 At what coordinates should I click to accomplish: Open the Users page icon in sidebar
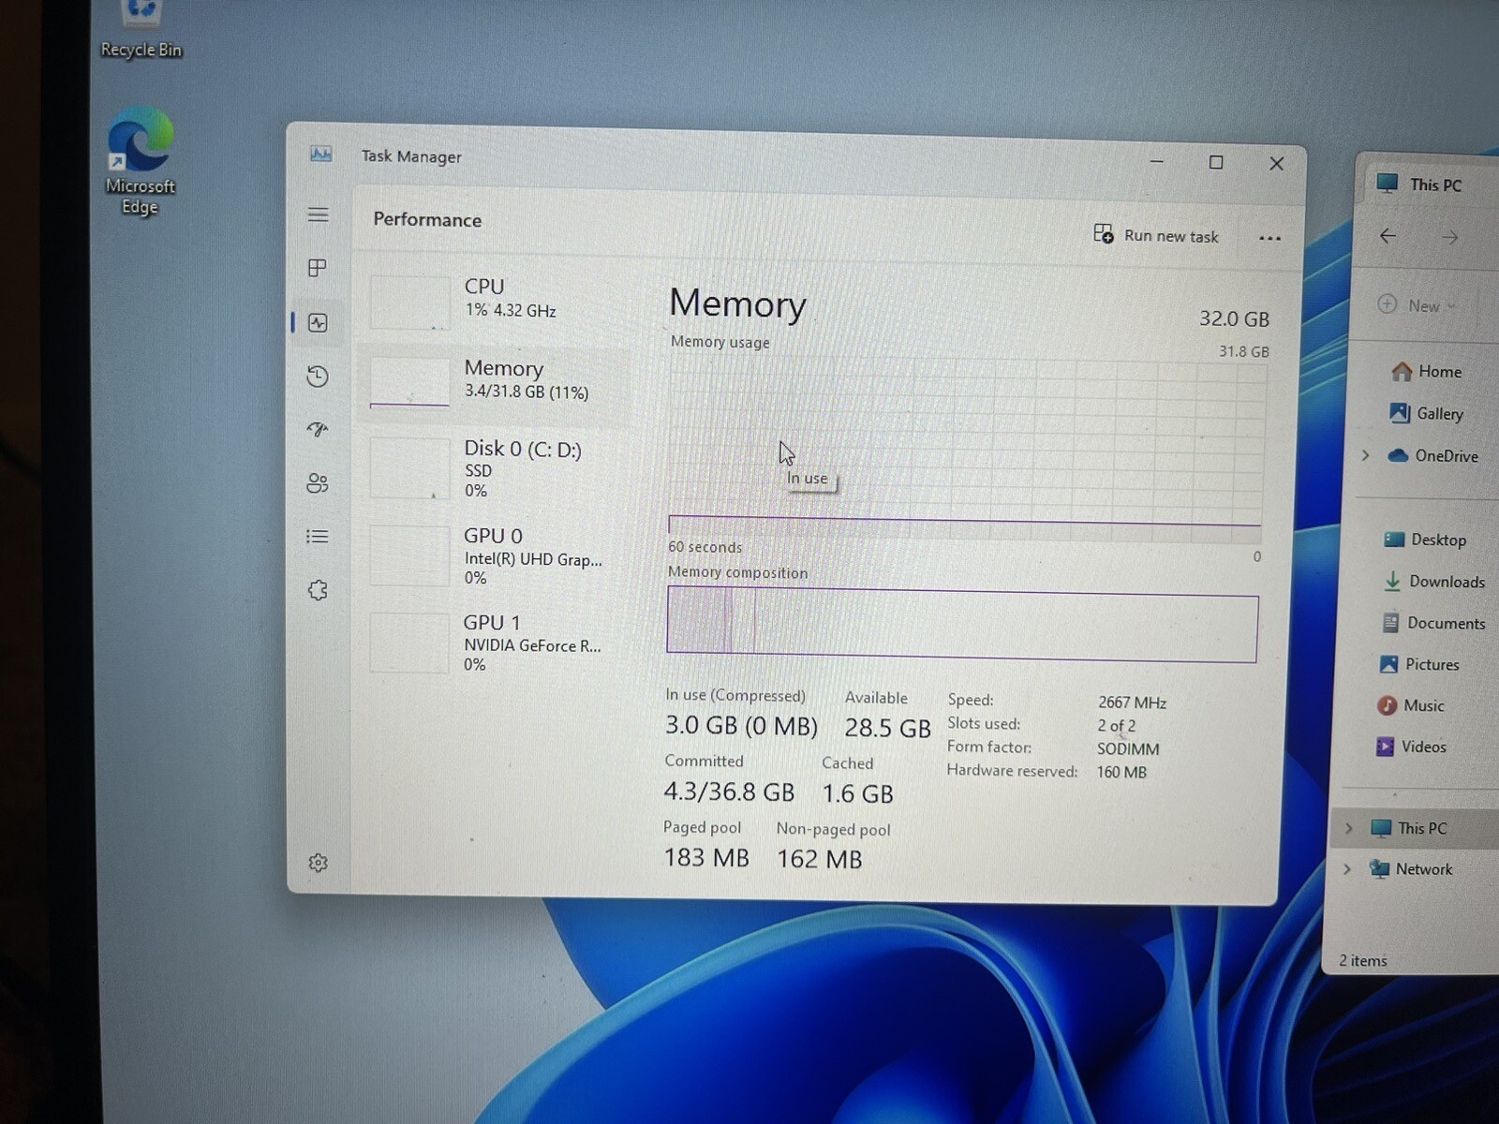pos(318,482)
